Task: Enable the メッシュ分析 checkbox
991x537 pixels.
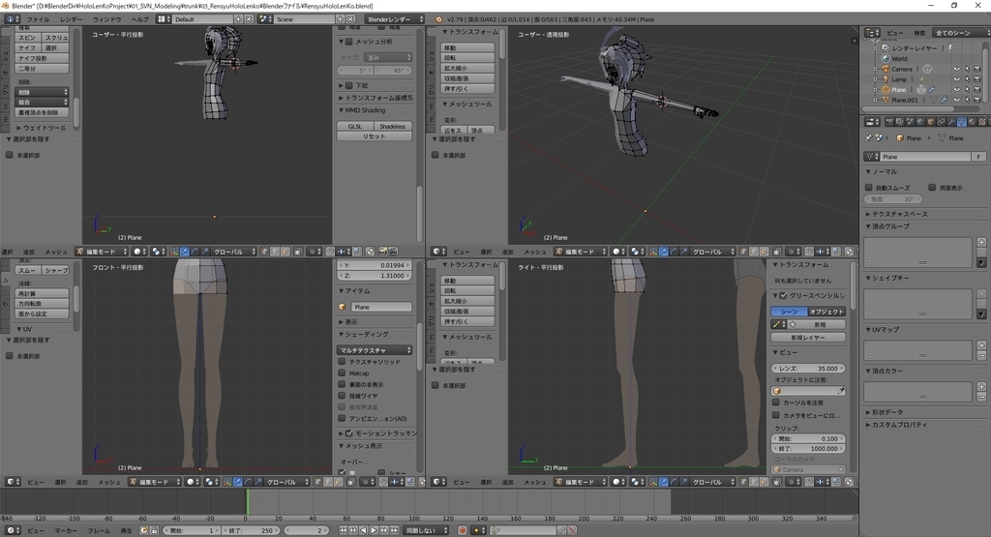Action: tap(348, 41)
